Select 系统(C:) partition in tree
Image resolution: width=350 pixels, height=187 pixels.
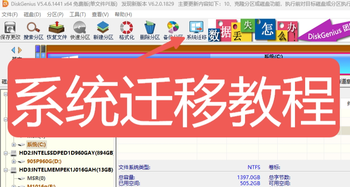click(36, 144)
